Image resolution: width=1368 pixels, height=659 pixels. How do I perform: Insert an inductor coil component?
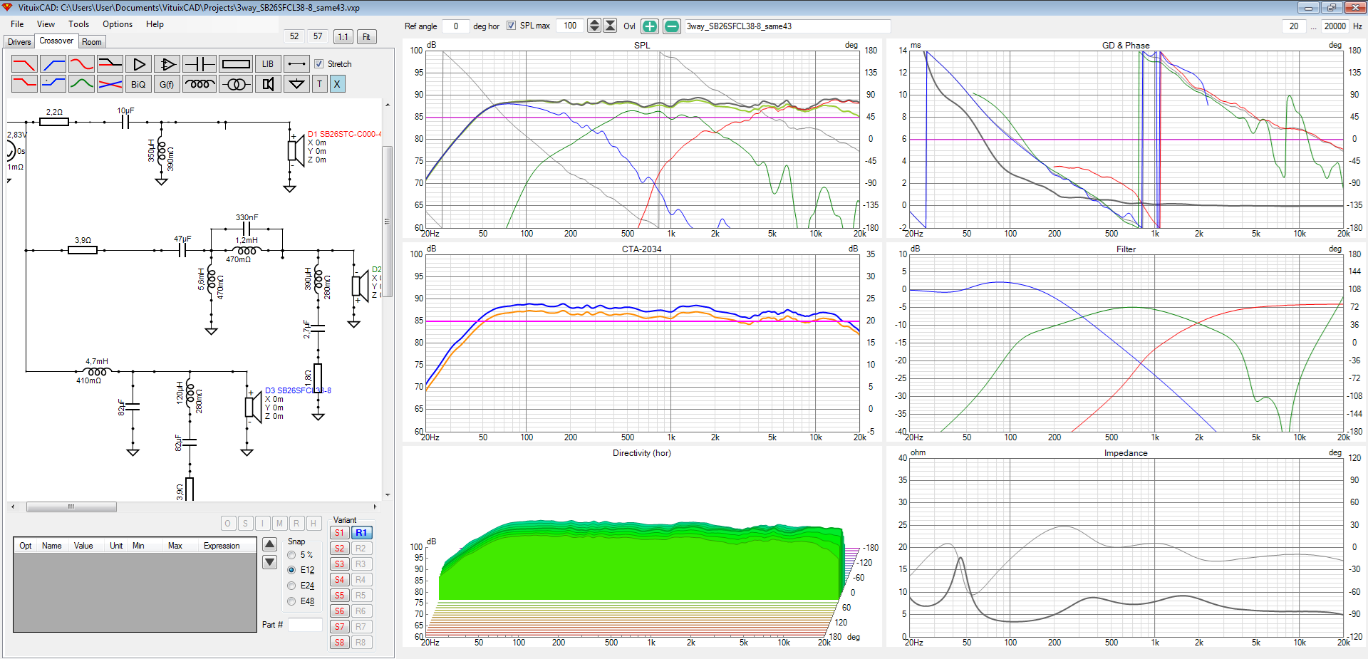199,84
